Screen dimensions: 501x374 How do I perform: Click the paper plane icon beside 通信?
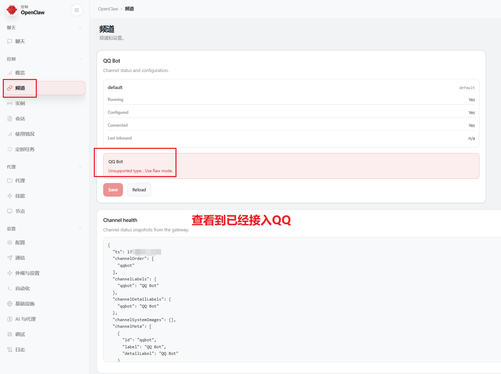tap(10, 258)
